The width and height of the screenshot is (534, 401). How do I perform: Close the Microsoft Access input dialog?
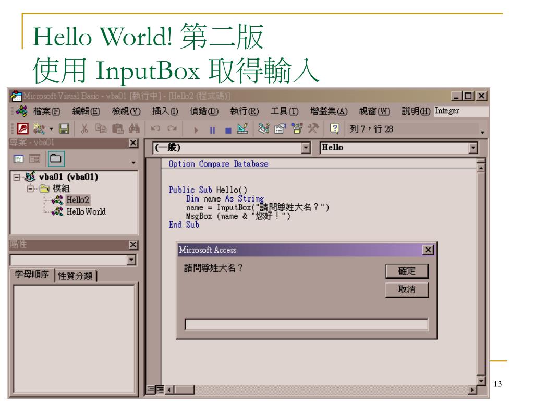(428, 250)
